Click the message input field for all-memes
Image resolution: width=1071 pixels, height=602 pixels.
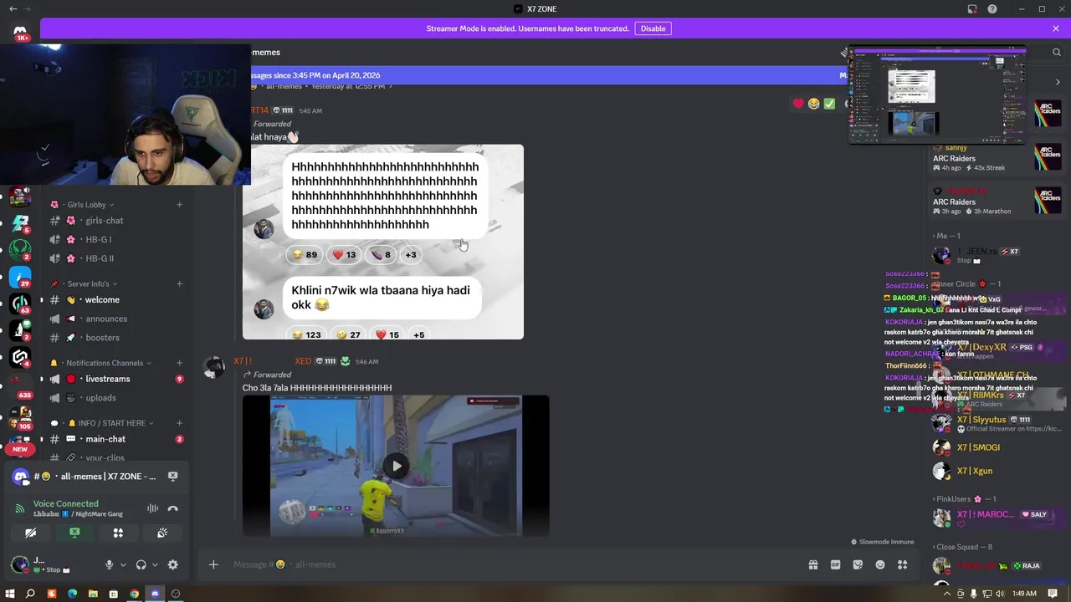point(510,564)
